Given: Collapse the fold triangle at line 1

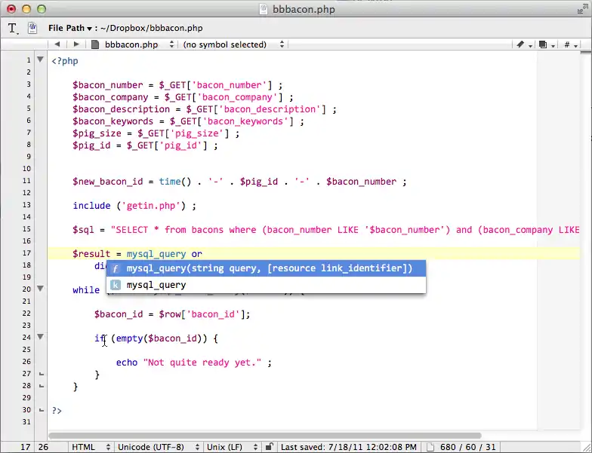Looking at the screenshot, I should [41, 60].
